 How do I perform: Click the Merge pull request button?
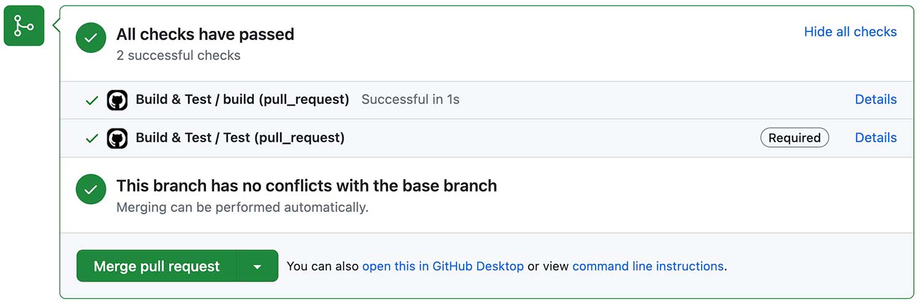157,266
